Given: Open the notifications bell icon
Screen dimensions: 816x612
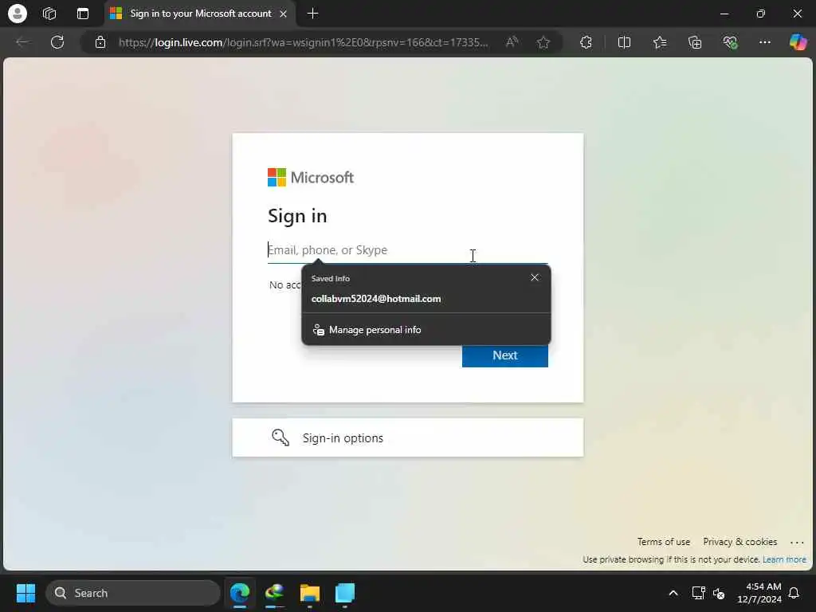Looking at the screenshot, I should tap(794, 593).
